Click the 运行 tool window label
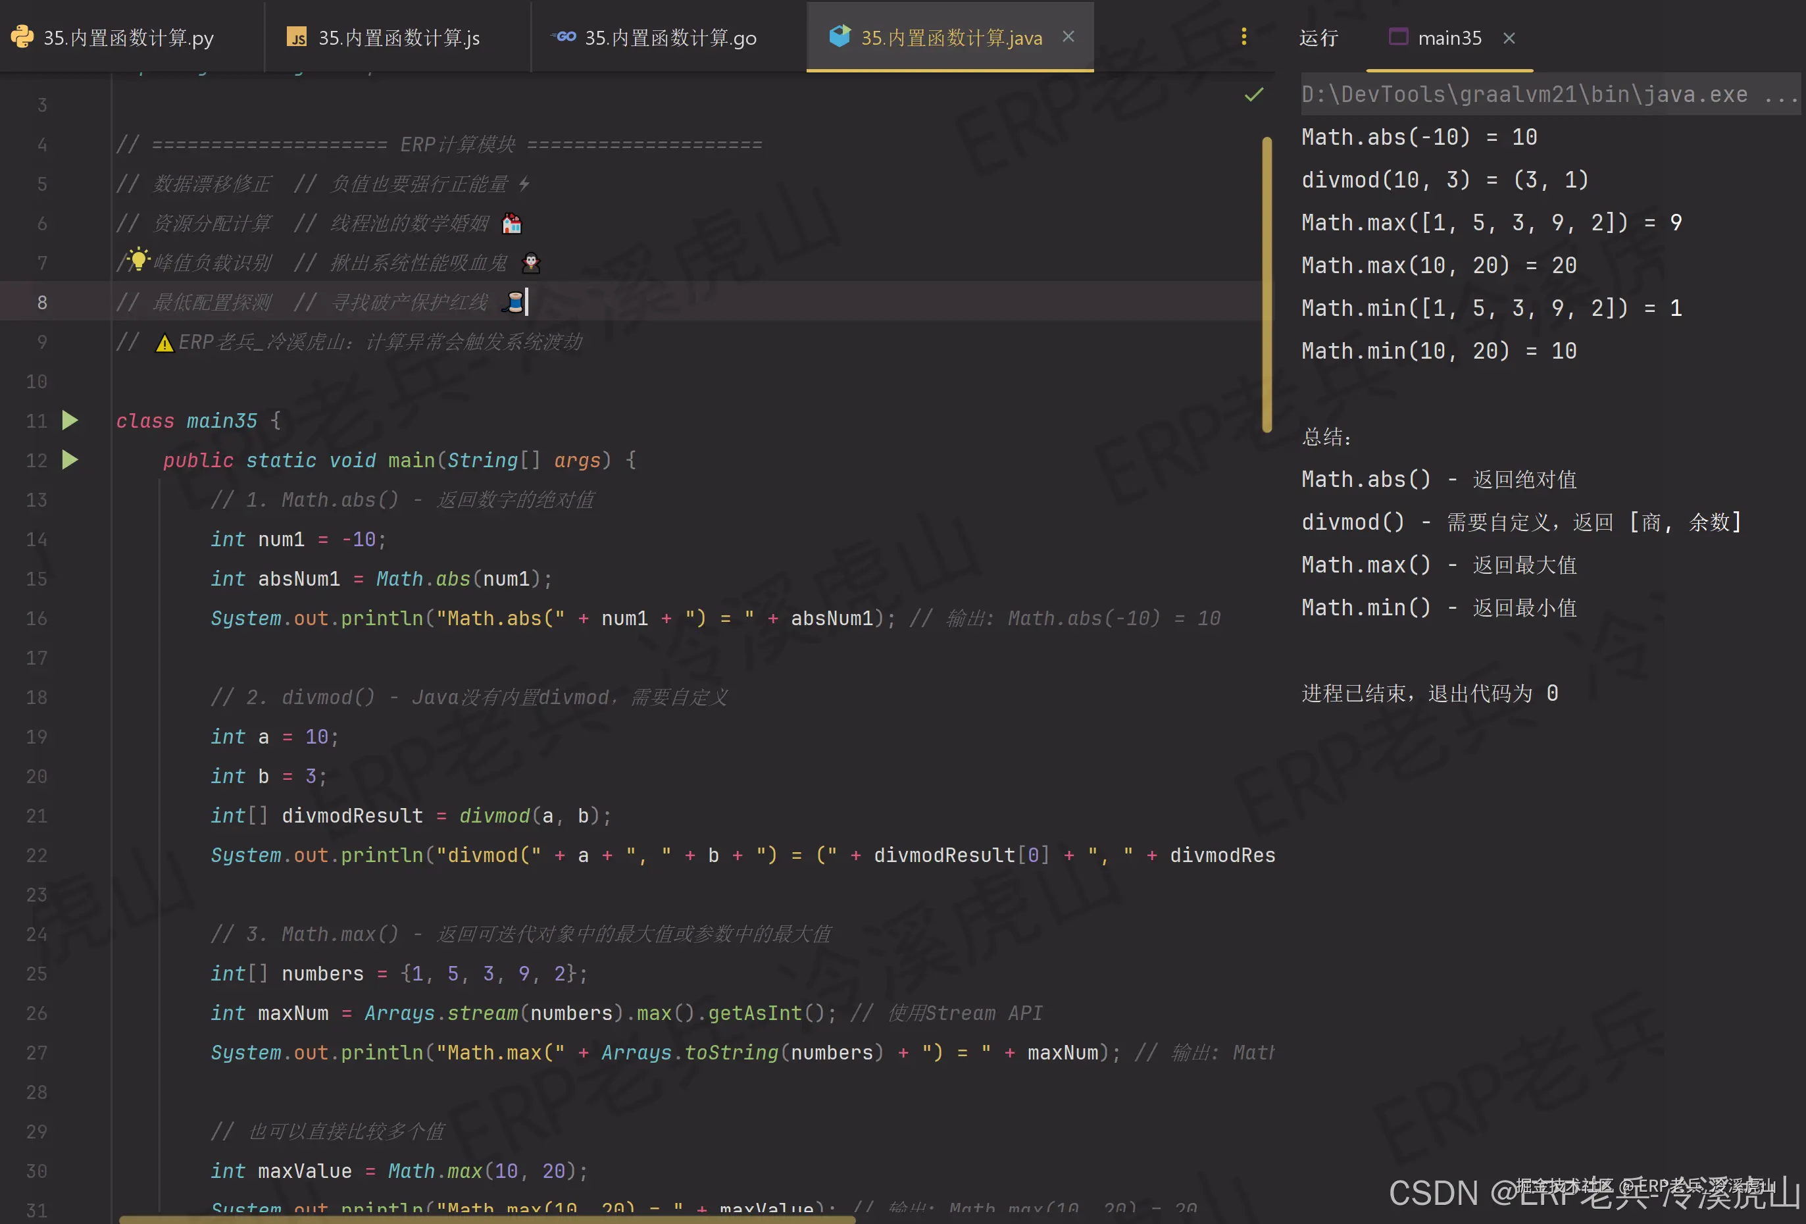1806x1224 pixels. tap(1318, 38)
